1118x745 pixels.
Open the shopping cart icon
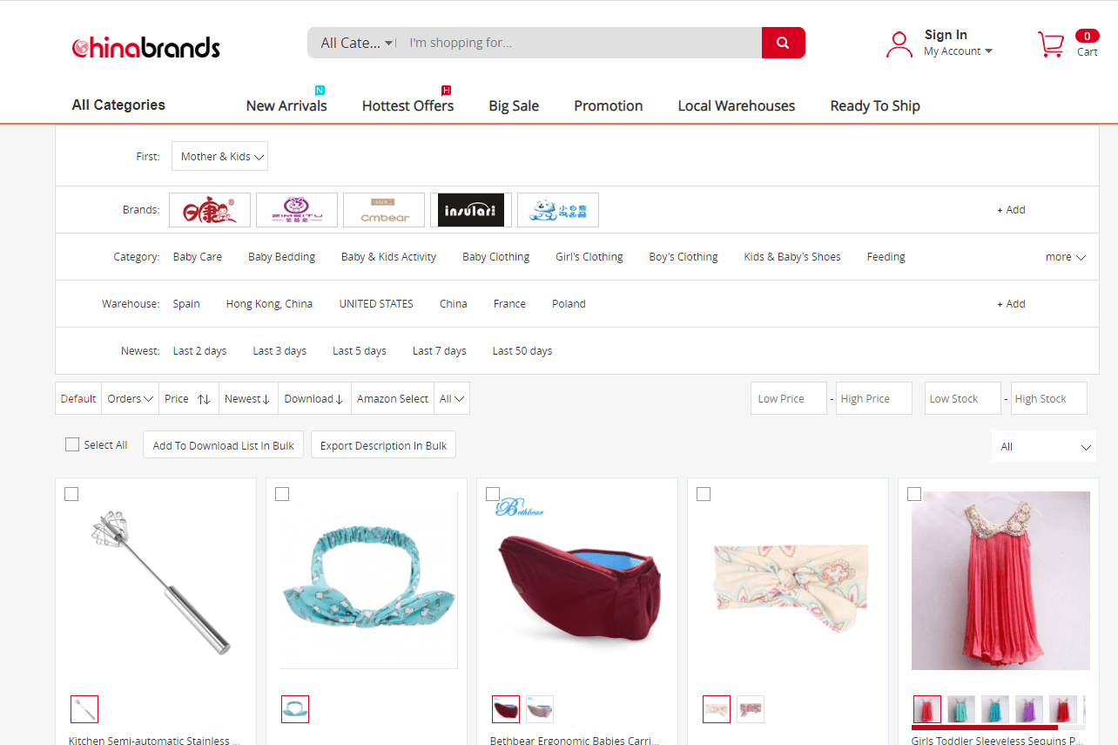1051,44
